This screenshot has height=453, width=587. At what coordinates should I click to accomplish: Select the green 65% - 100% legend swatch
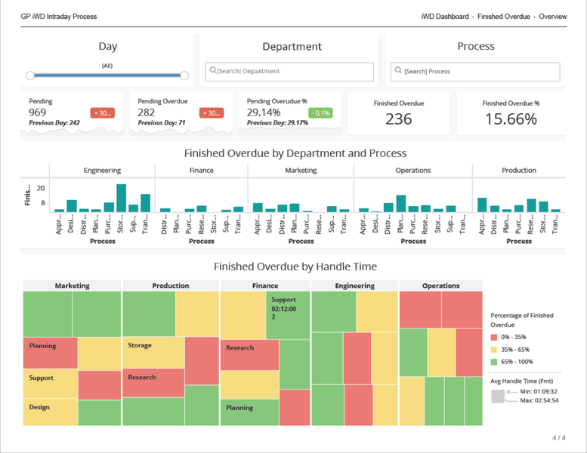click(x=496, y=362)
